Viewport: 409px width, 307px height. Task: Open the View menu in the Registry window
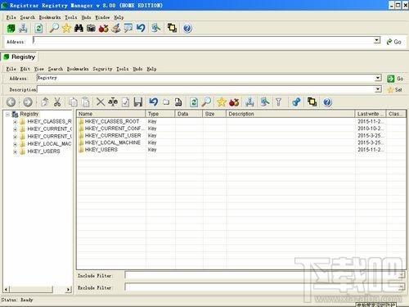point(39,69)
